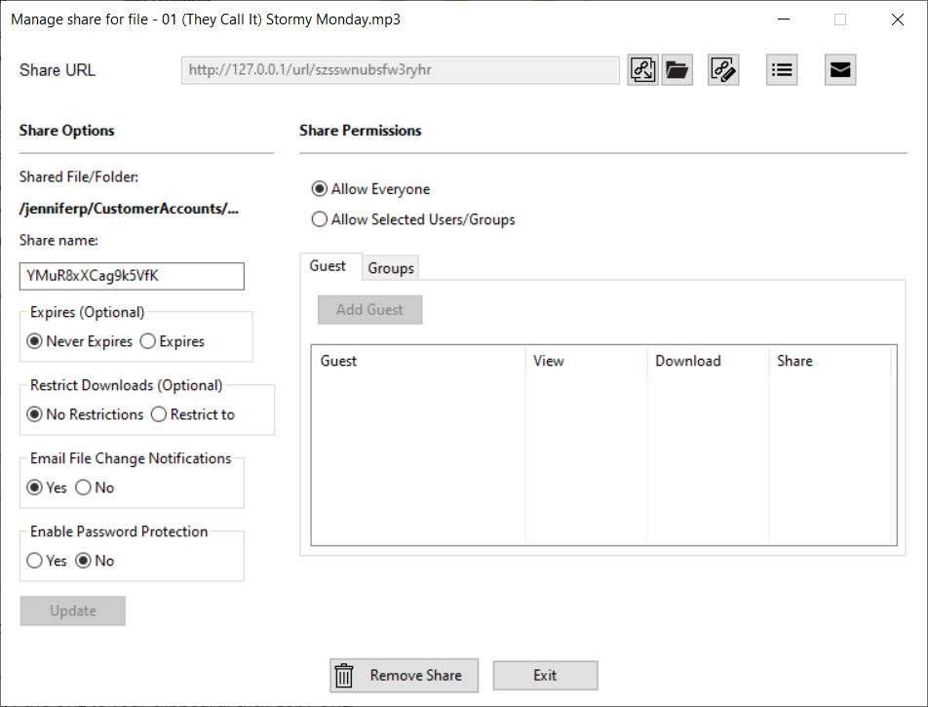Click the Update button

click(73, 610)
